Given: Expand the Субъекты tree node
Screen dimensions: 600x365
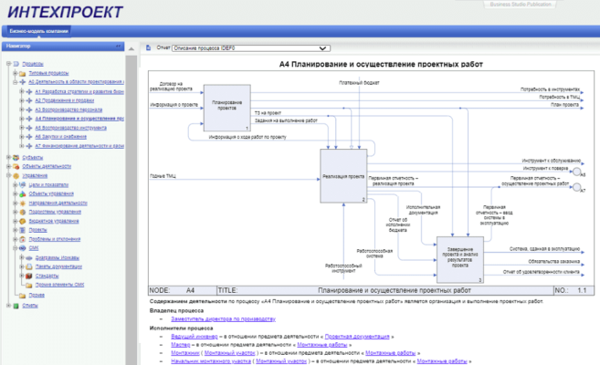Looking at the screenshot, I should (8, 158).
